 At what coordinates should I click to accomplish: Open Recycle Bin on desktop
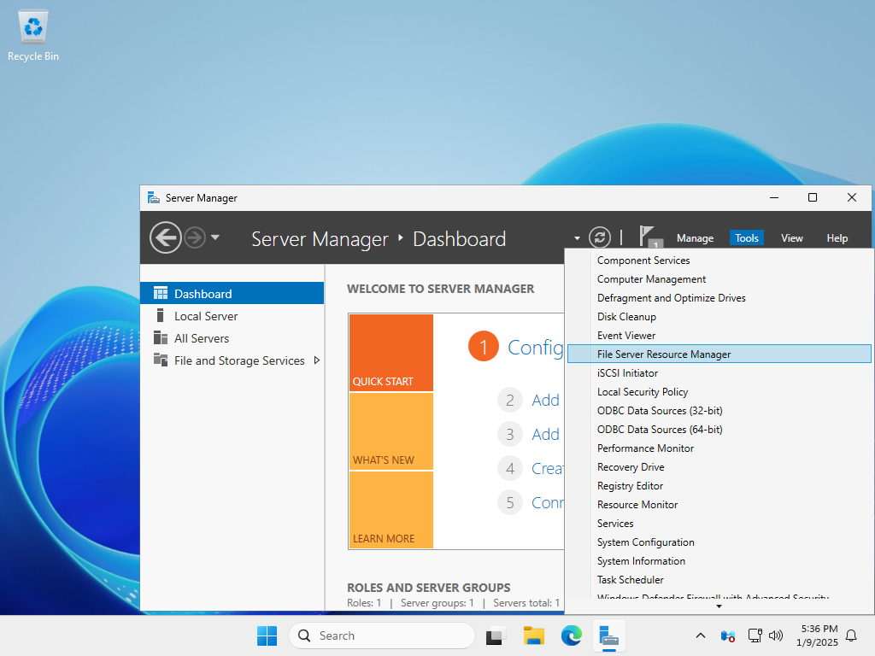pyautogui.click(x=33, y=35)
